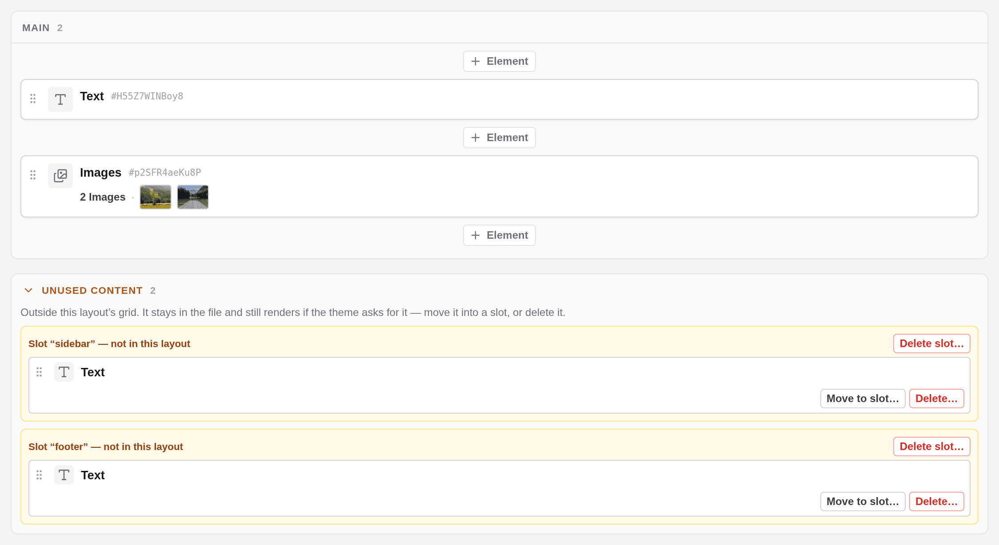Add an element below the Images block

point(499,235)
